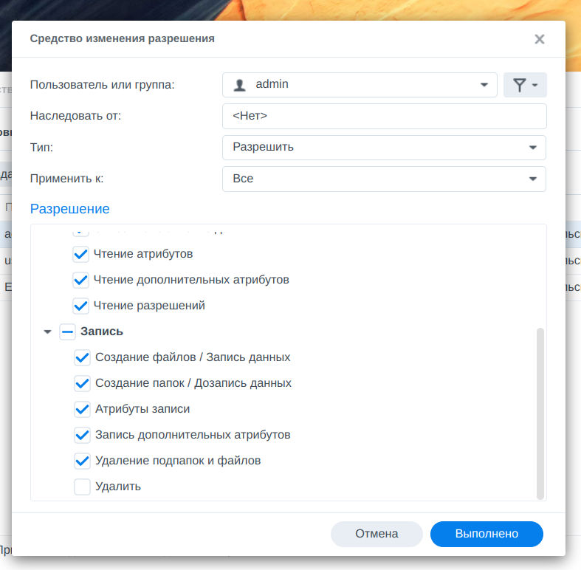The height and width of the screenshot is (570, 581).
Task: Uncheck Удаление подпапок и файлов
Action: point(82,461)
